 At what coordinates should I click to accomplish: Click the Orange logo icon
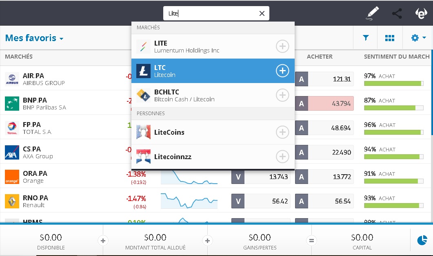(12, 177)
